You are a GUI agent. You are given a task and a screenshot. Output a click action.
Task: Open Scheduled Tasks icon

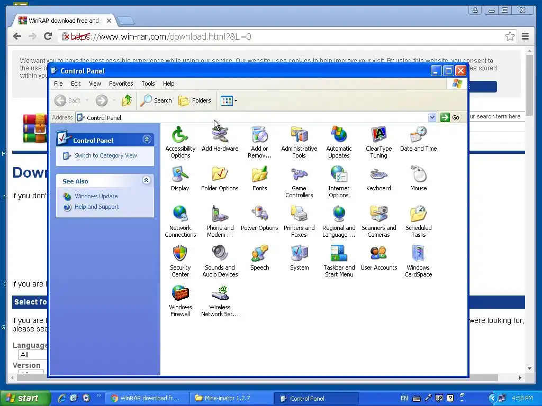[x=418, y=222]
